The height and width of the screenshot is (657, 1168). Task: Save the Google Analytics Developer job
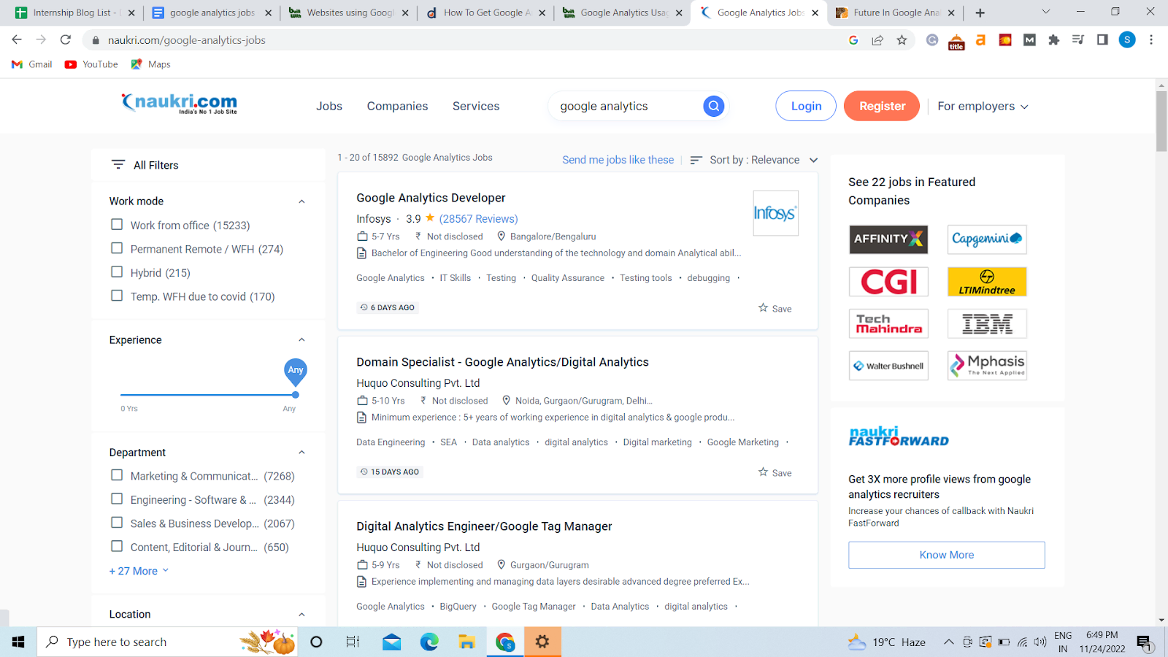pos(774,308)
